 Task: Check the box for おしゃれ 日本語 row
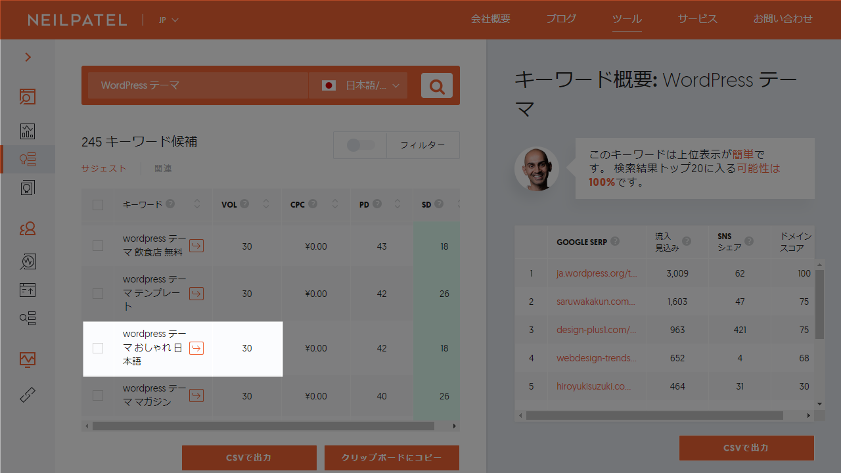coord(98,348)
